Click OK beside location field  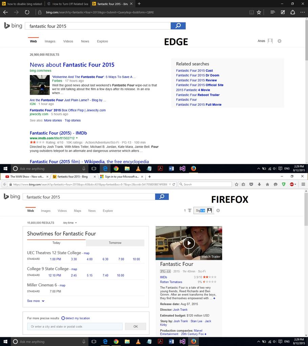(135, 327)
